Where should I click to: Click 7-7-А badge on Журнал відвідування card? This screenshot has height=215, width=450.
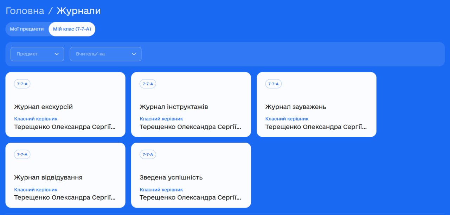click(x=22, y=155)
